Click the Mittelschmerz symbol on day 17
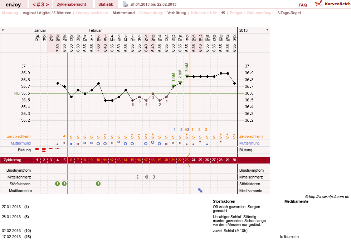The image size is (351, 252). pos(146,177)
